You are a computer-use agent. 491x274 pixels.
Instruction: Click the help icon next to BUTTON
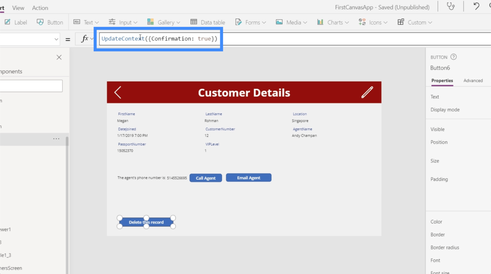point(453,57)
